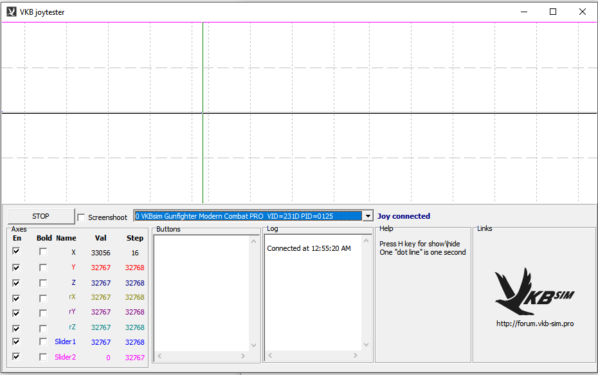This screenshot has height=375, width=598.
Task: Enable Bold for the rY axis
Action: pyautogui.click(x=43, y=313)
